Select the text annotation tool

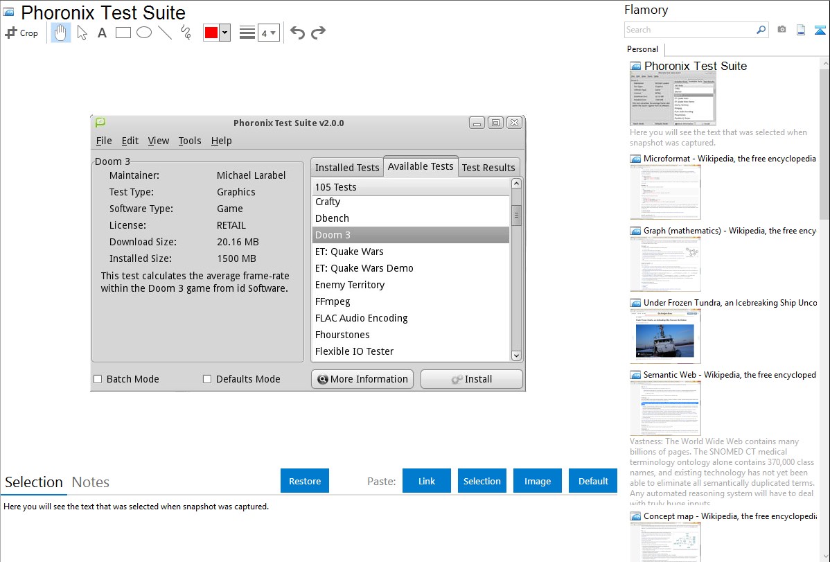click(102, 33)
